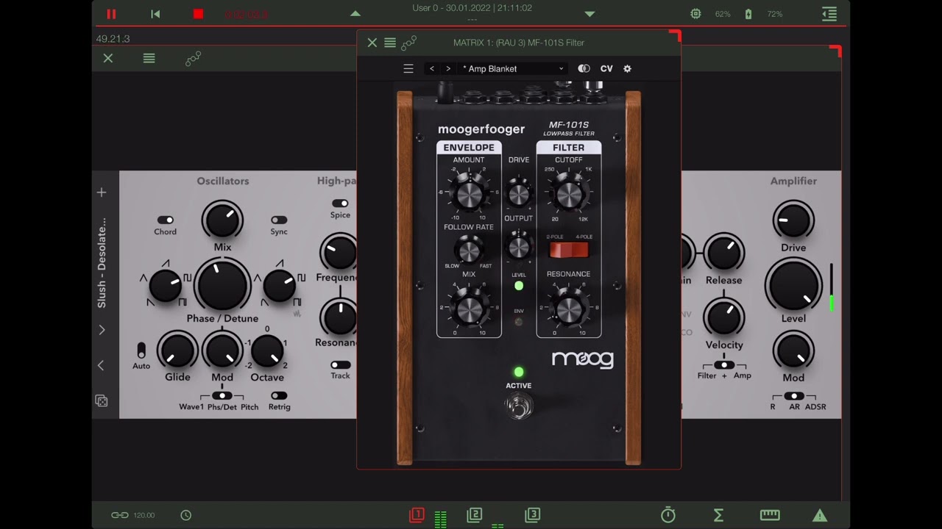Open routing icon in synth window header

(x=193, y=59)
